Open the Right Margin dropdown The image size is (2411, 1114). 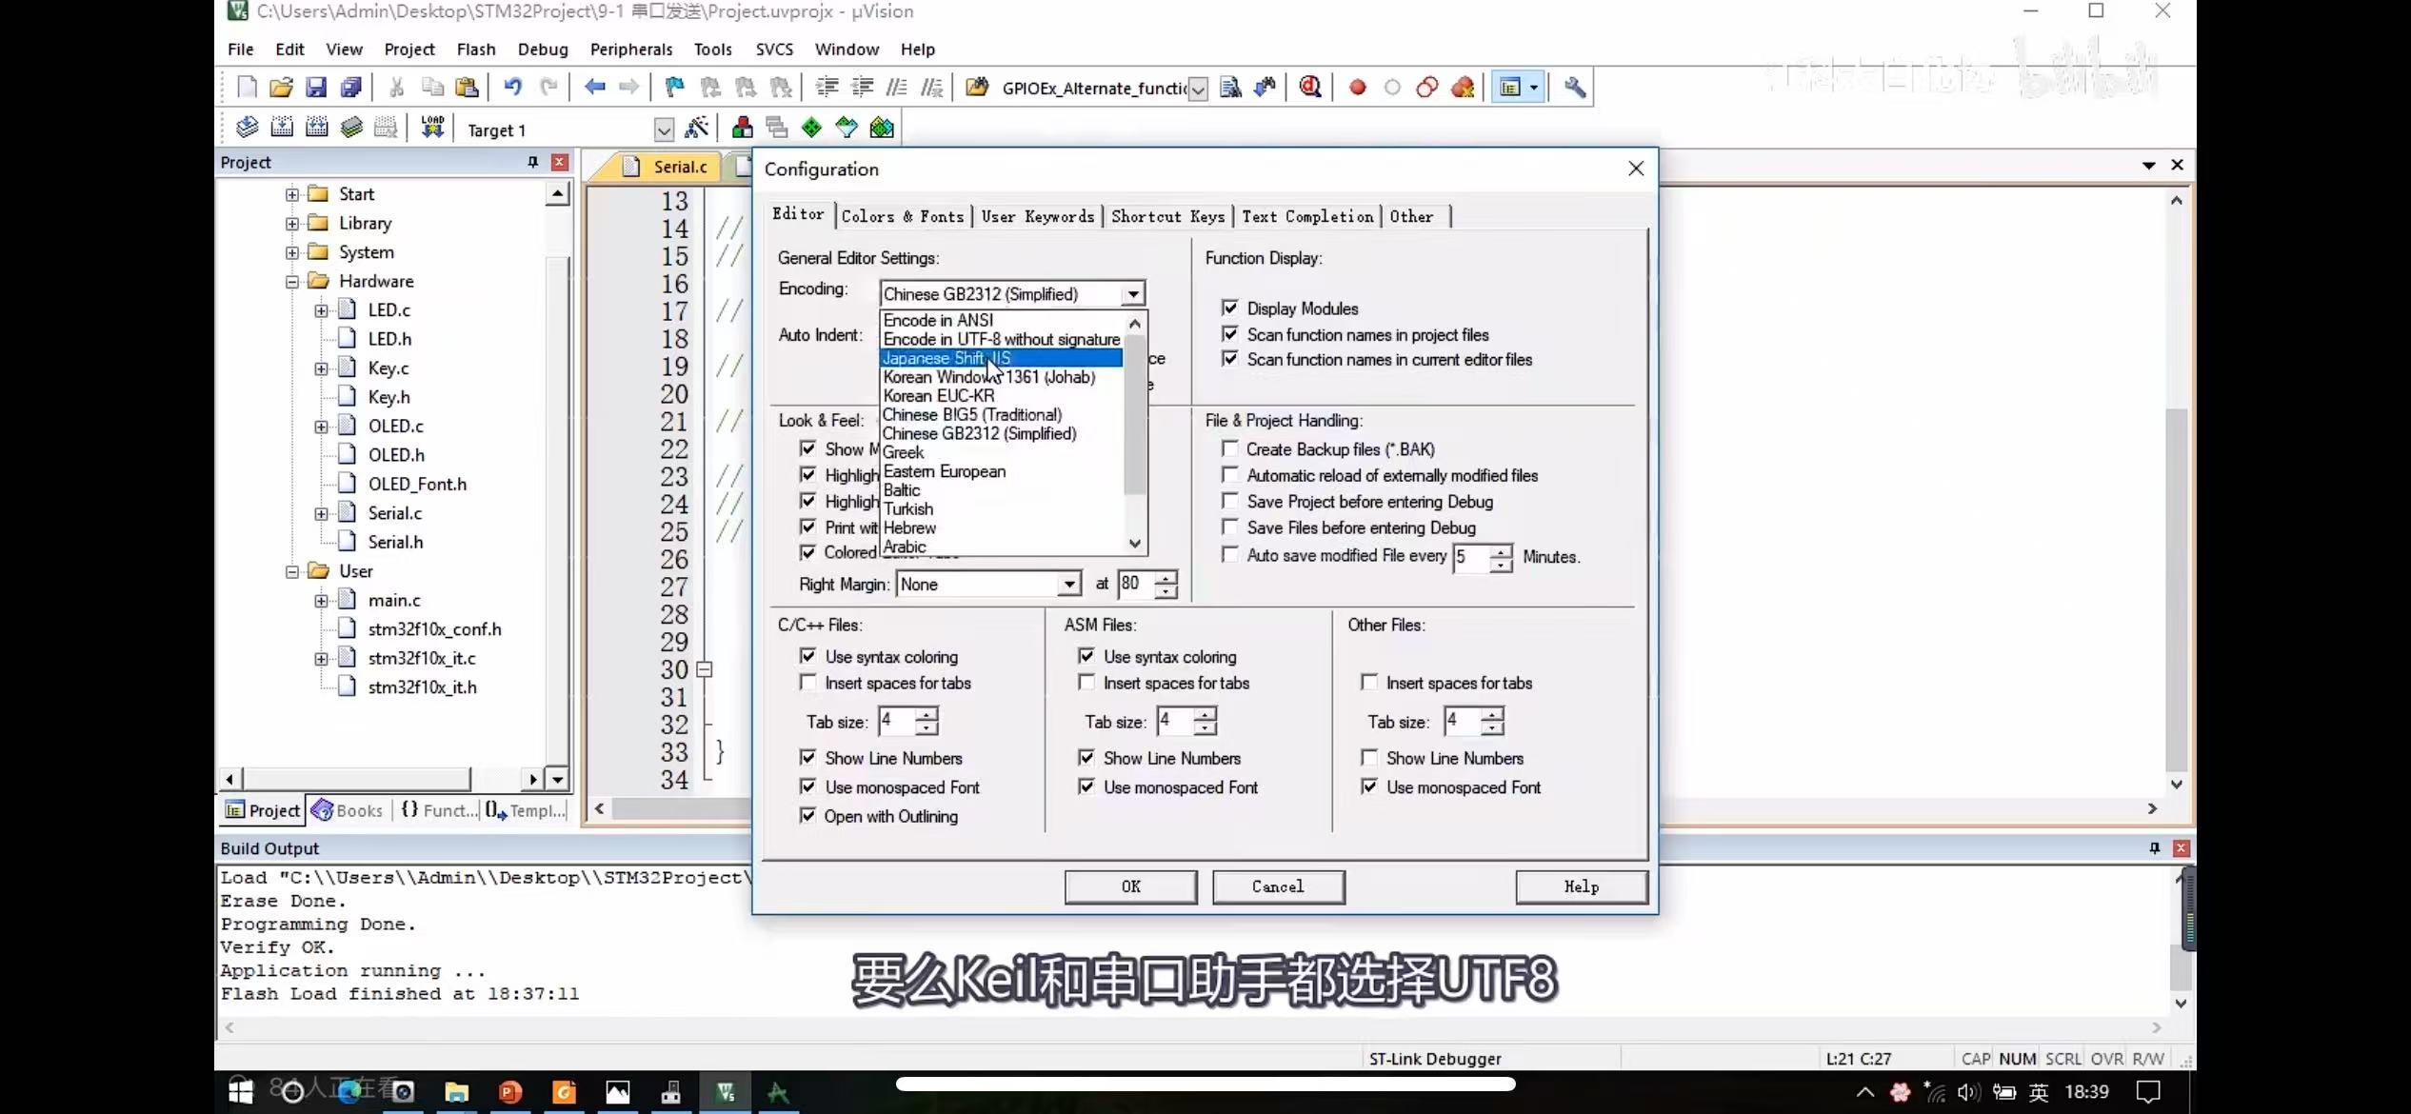(1069, 585)
